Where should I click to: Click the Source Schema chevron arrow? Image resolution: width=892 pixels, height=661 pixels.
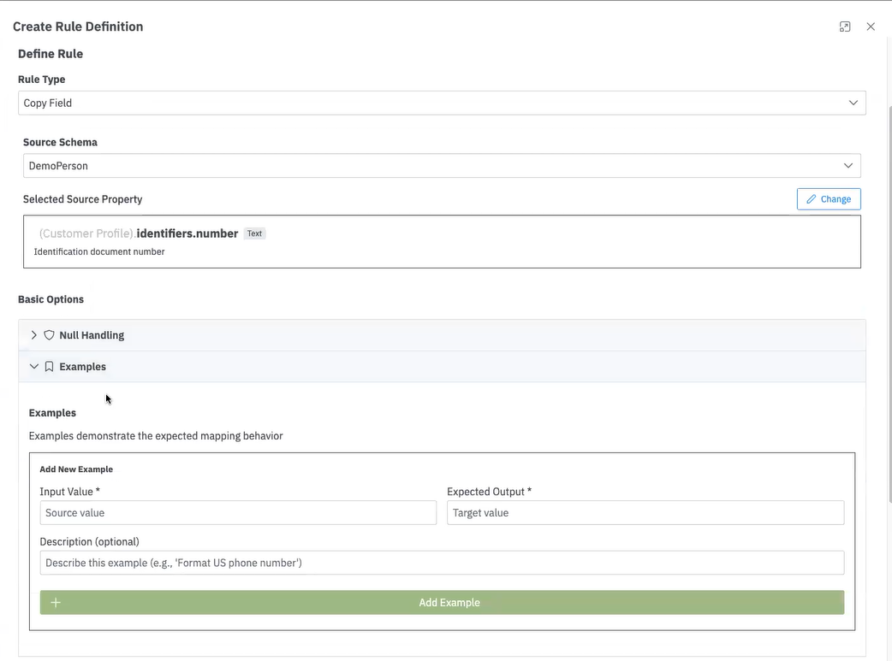[848, 166]
